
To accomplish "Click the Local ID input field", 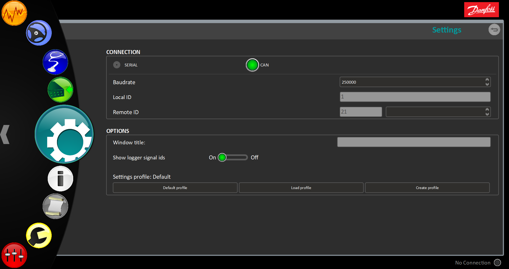I will click(x=415, y=97).
